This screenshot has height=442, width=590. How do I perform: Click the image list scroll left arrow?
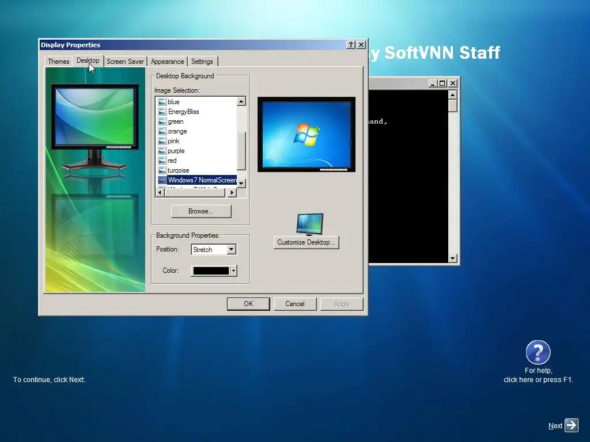160,192
